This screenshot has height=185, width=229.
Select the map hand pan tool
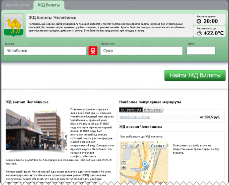tap(124, 146)
